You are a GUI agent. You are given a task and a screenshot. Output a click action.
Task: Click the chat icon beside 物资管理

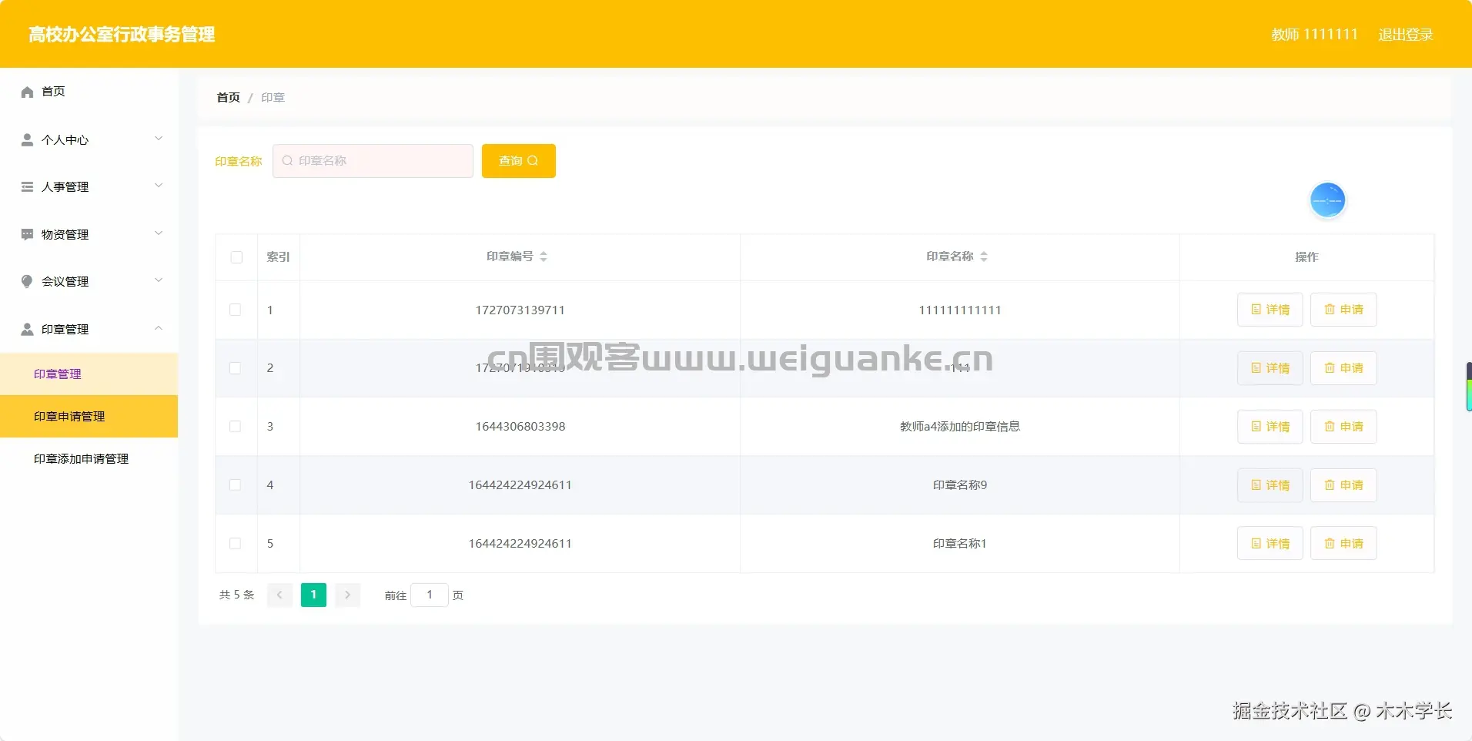[27, 234]
